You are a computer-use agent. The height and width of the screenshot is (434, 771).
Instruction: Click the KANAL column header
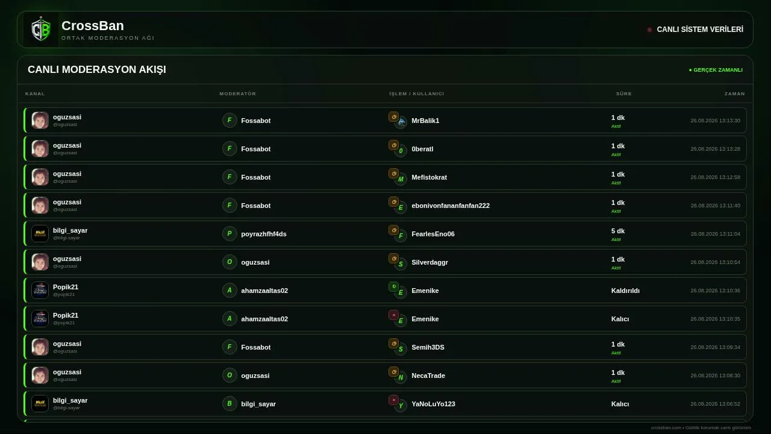pos(35,94)
